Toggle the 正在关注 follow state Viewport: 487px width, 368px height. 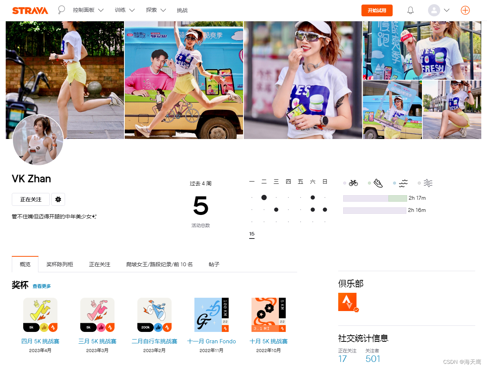(30, 199)
